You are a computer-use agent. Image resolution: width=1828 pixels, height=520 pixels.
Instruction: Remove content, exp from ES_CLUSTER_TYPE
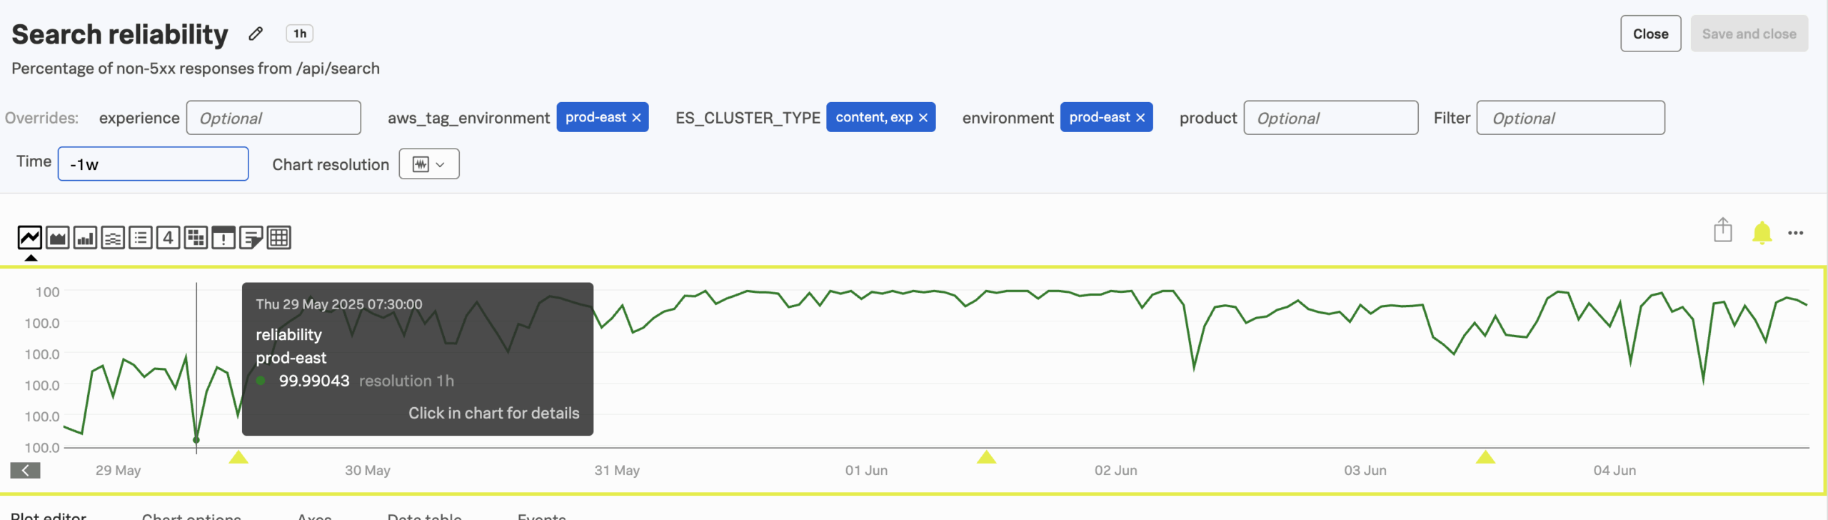(923, 118)
